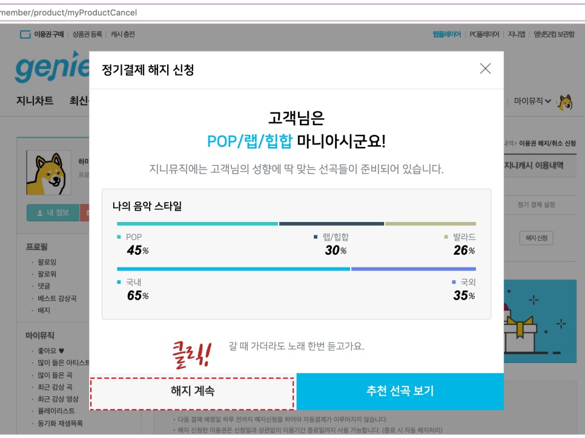
Task: Open 베스트 감상곡 in sidebar
Action: tap(57, 298)
